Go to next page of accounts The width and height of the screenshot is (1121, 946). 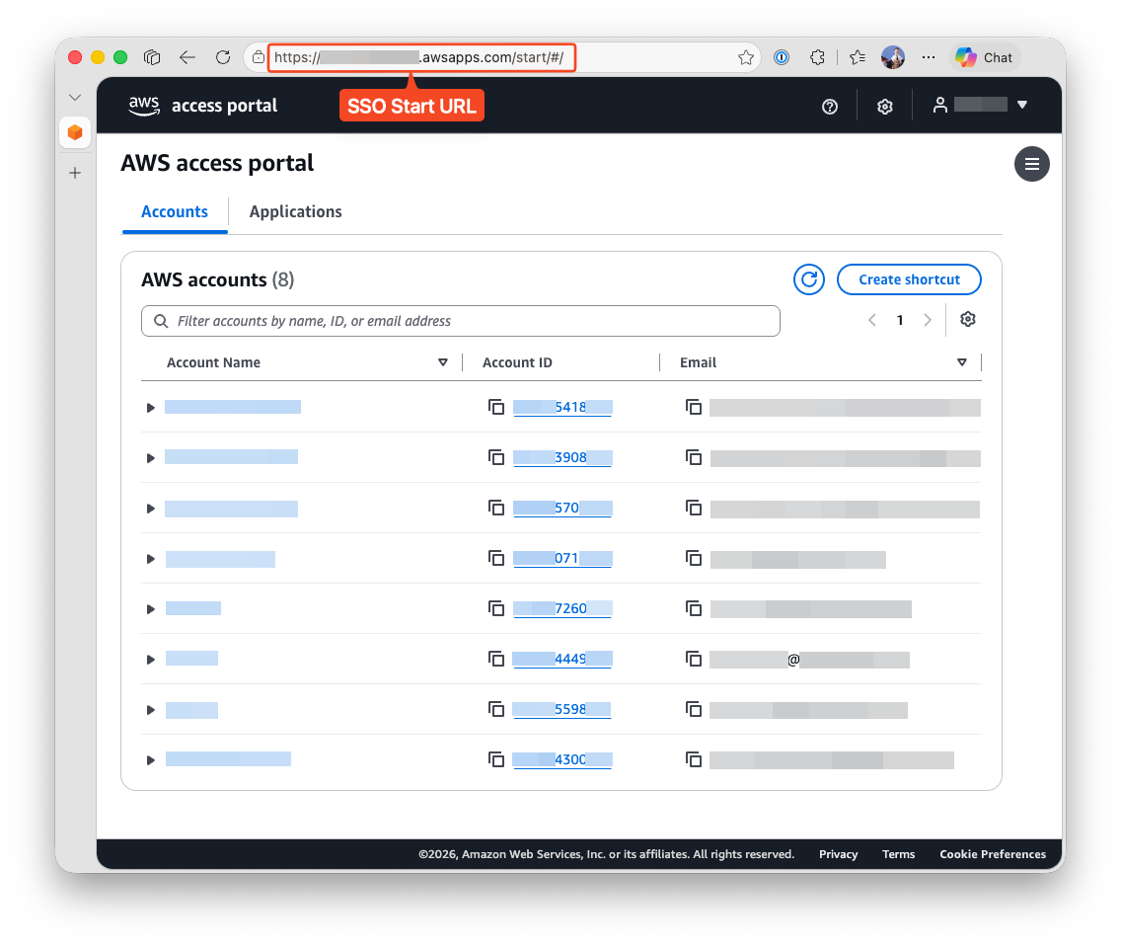point(928,320)
